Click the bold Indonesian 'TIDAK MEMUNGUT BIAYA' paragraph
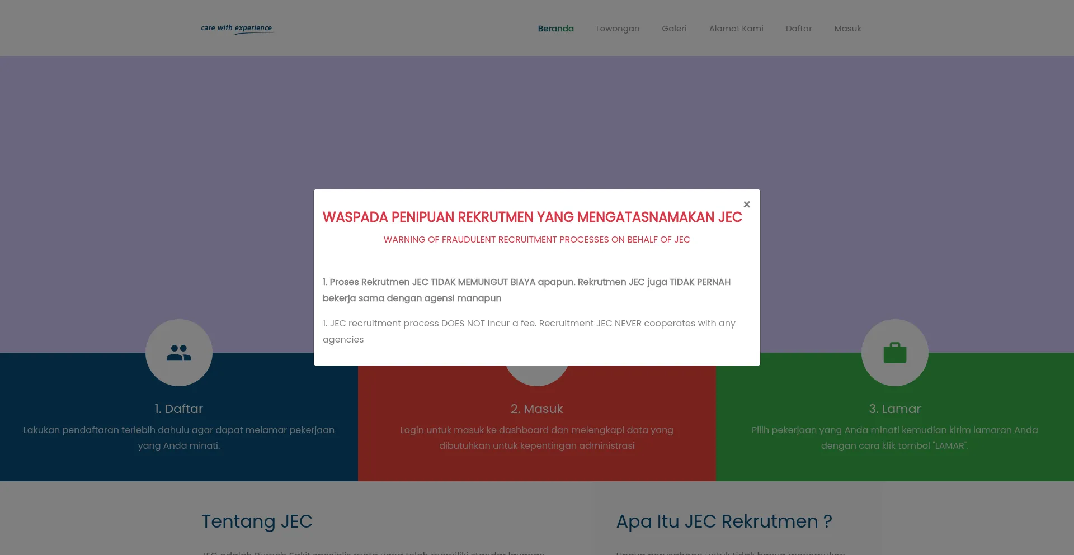This screenshot has width=1074, height=555. 527,290
